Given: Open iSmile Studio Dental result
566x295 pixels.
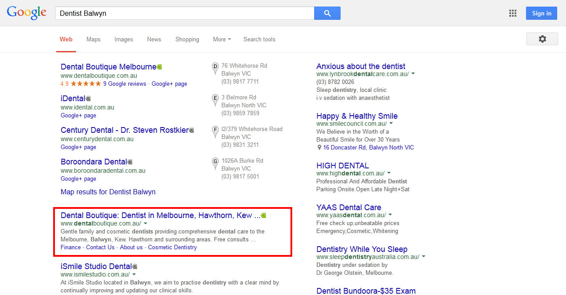Looking at the screenshot, I should click(96, 266).
